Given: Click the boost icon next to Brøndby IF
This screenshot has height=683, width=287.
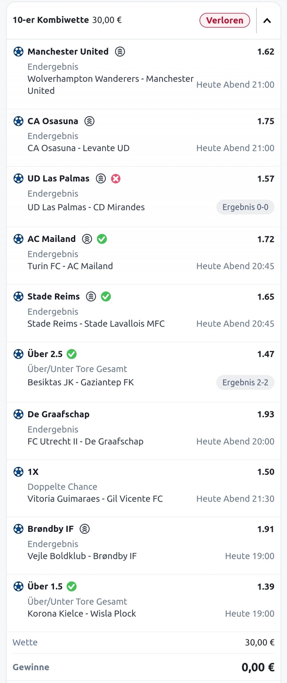Looking at the screenshot, I should point(85,529).
